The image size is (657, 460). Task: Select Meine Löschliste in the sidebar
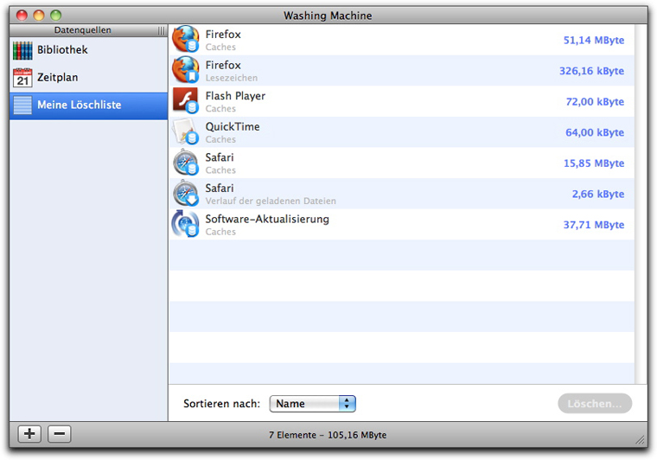pyautogui.click(x=88, y=105)
